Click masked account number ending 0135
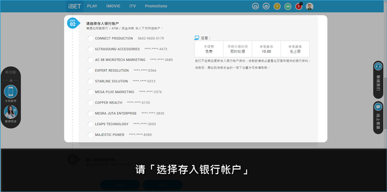 [x=138, y=103]
